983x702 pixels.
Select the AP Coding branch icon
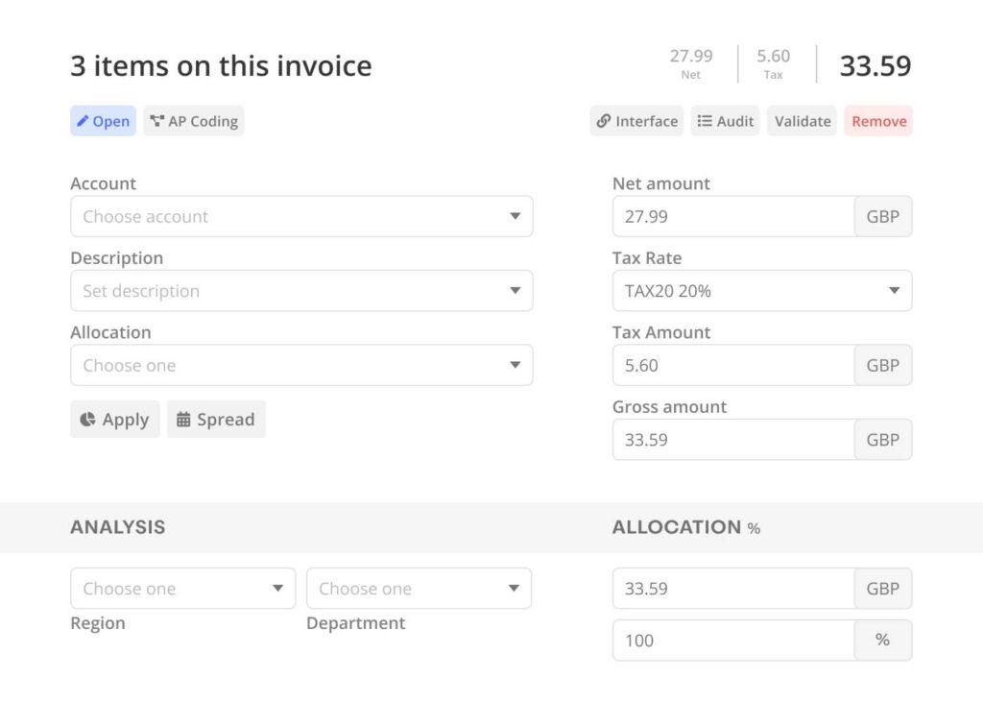click(x=156, y=120)
